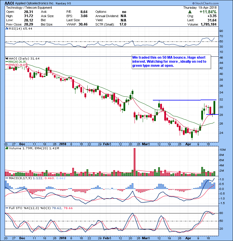Click the +11.84% percent change value

click(x=208, y=12)
